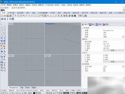Image resolution: width=125 pixels, height=94 pixels.
Task: Click the blue render sphere icon
Action: coord(75,16)
